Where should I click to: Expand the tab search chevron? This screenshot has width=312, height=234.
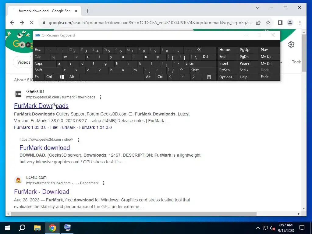coord(257,8)
